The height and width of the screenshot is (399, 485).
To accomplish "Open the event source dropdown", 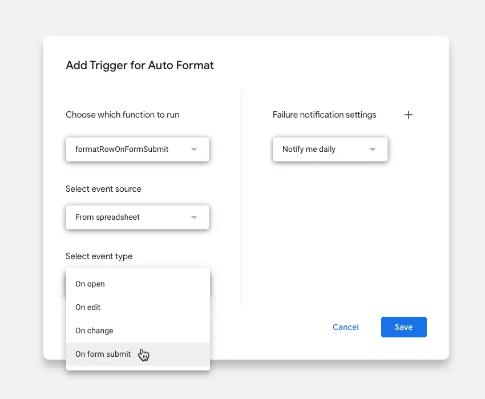I will tap(137, 217).
